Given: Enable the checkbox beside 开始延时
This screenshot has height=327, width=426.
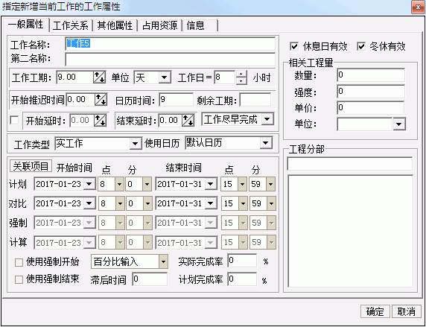Looking at the screenshot, I should pyautogui.click(x=14, y=120).
